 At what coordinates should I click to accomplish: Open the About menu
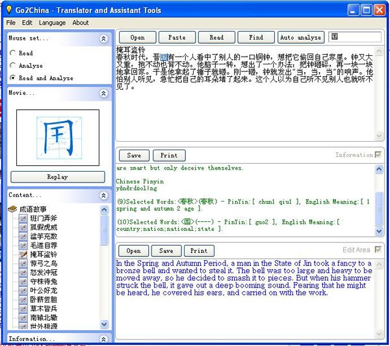[x=81, y=23]
